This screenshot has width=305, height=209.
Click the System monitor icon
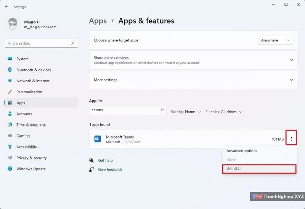tap(10, 59)
